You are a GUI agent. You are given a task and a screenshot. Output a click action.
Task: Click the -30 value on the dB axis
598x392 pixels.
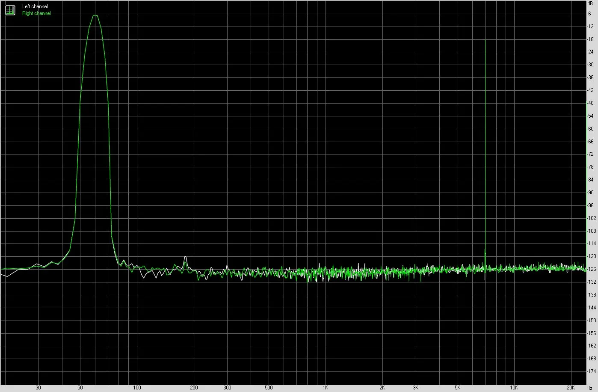tap(590, 65)
